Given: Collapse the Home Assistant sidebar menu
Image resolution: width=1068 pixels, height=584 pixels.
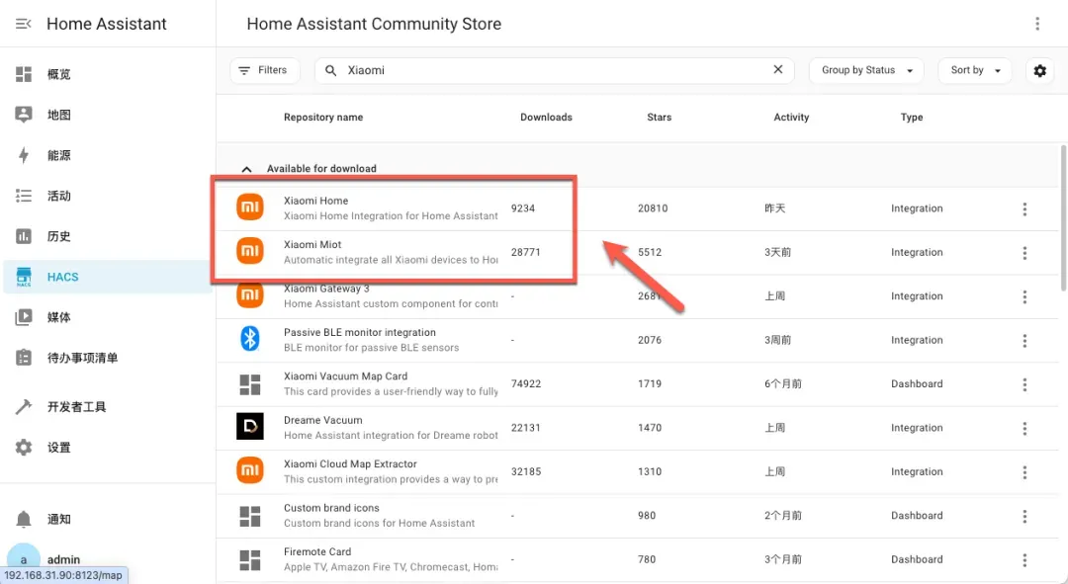Looking at the screenshot, I should pyautogui.click(x=24, y=24).
